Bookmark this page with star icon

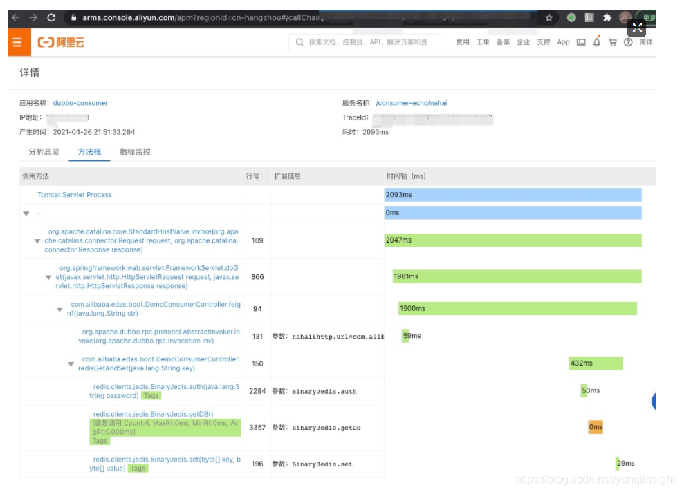549,17
